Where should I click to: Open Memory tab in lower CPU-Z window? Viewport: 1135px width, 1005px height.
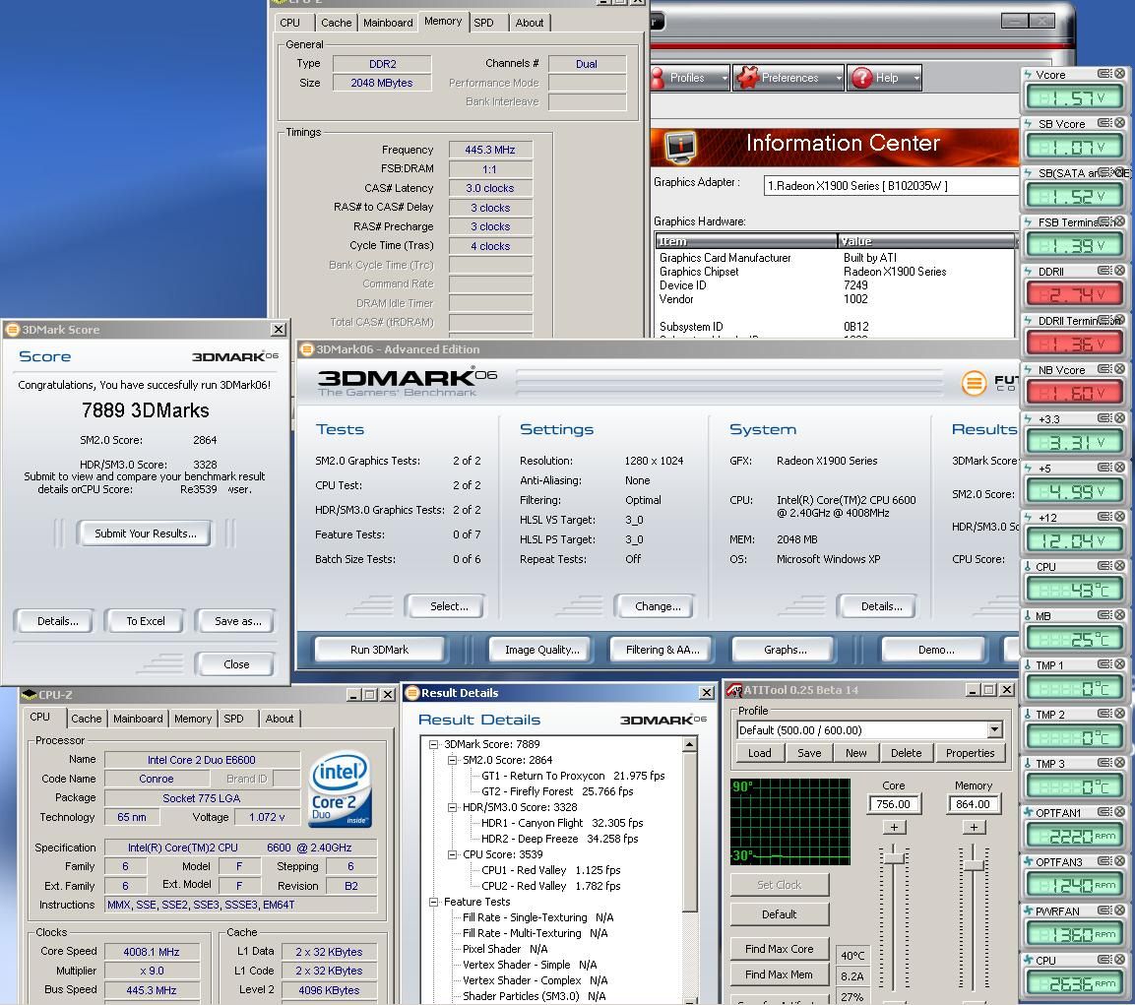(193, 719)
